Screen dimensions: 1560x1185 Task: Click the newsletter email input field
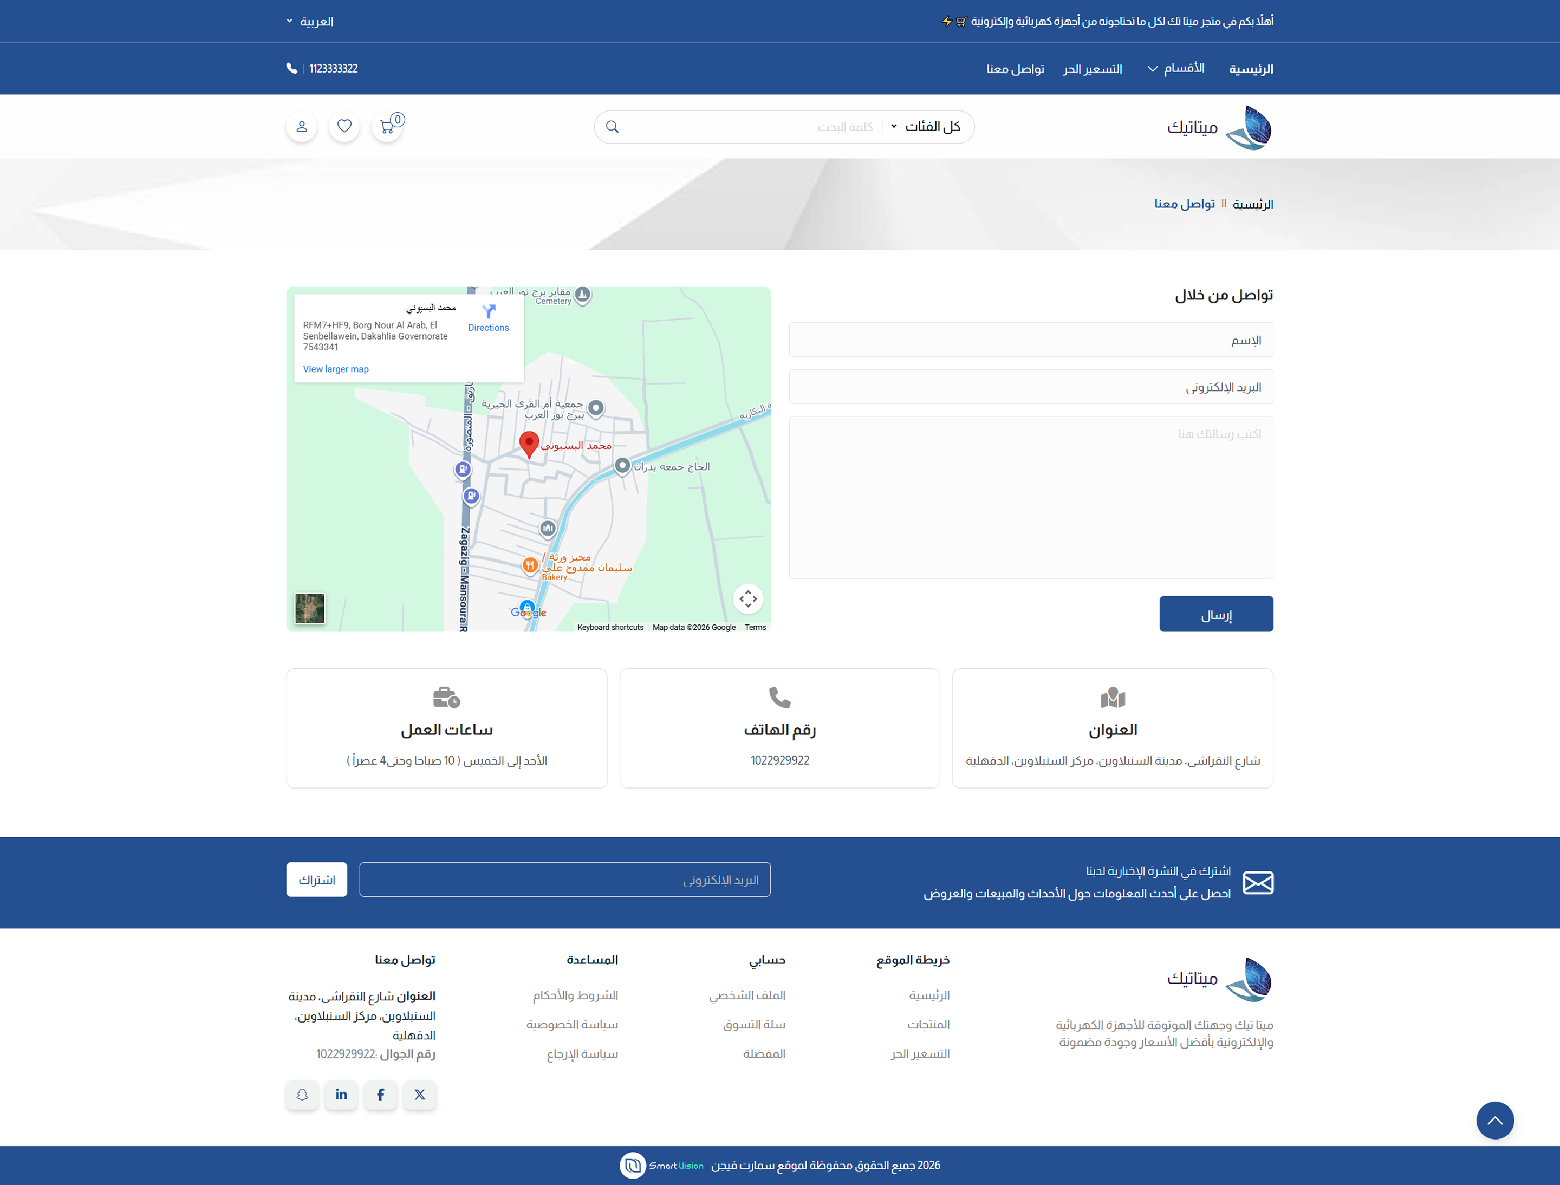tap(564, 880)
